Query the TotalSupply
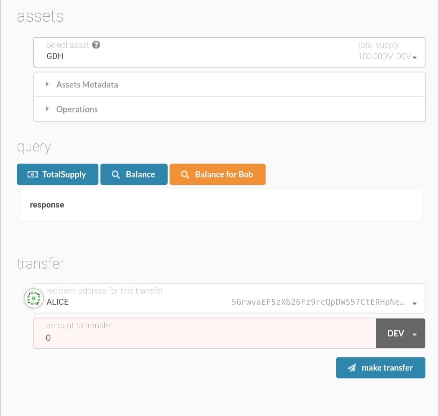 coord(58,174)
